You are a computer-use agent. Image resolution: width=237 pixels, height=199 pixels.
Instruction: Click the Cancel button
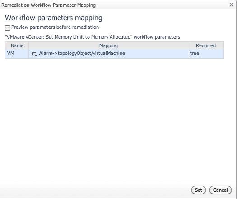pyautogui.click(x=220, y=190)
